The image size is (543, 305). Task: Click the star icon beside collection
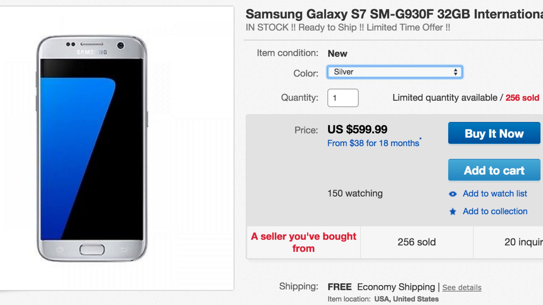pyautogui.click(x=453, y=211)
